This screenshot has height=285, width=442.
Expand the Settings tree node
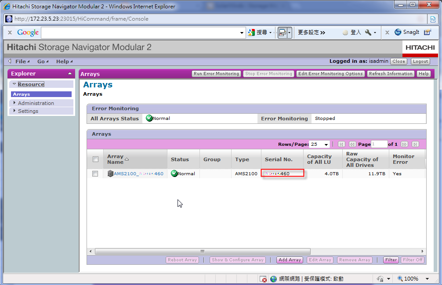[x=14, y=111]
